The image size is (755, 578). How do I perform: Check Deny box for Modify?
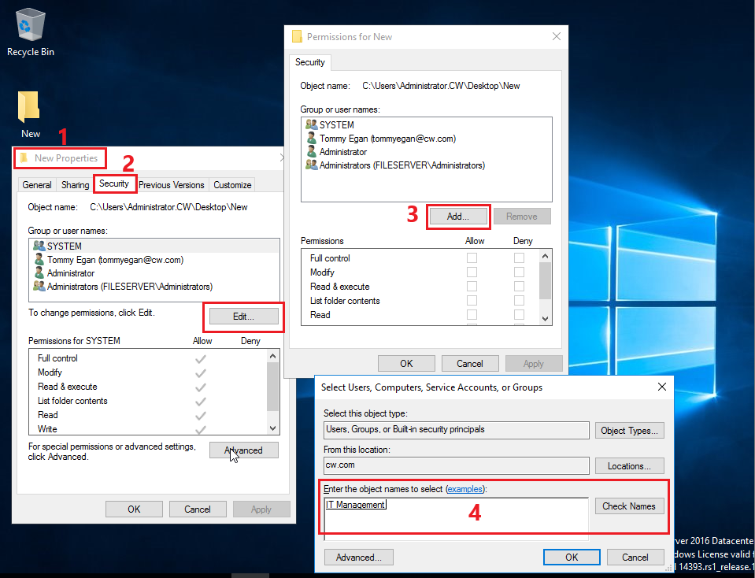520,272
